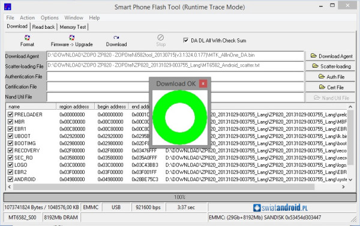The image size is (360, 226).
Task: Click the region address column header
Action: (76, 107)
